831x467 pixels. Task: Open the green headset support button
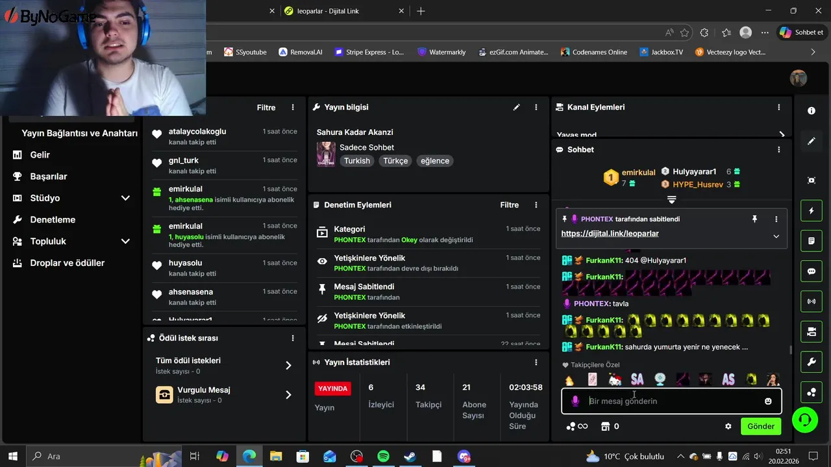pyautogui.click(x=805, y=420)
